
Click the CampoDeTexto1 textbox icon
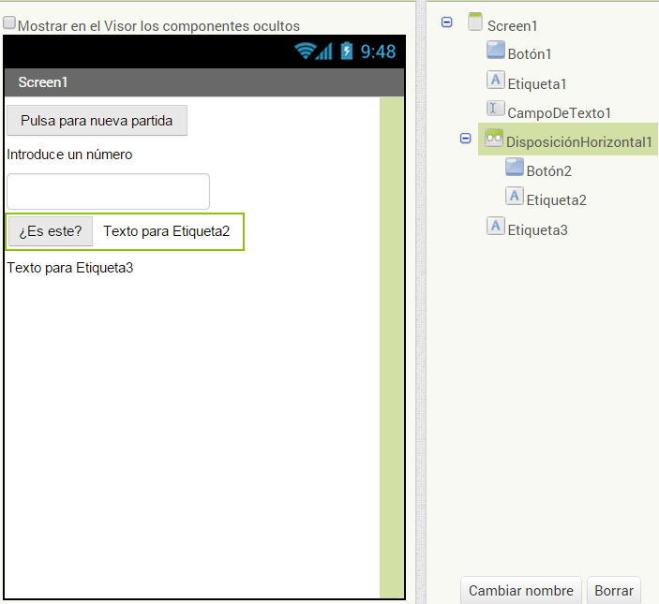coord(496,110)
